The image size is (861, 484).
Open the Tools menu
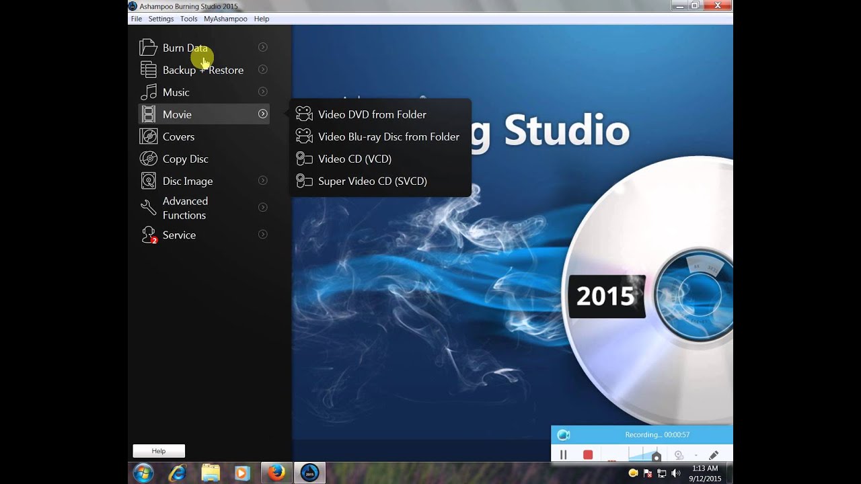tap(189, 19)
